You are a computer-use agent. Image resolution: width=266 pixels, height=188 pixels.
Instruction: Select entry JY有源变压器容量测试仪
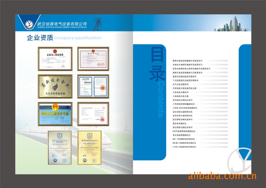click(x=184, y=104)
